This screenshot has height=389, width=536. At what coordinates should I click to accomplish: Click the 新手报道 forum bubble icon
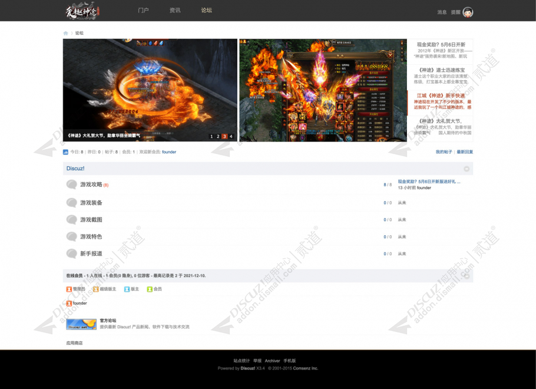pyautogui.click(x=71, y=254)
